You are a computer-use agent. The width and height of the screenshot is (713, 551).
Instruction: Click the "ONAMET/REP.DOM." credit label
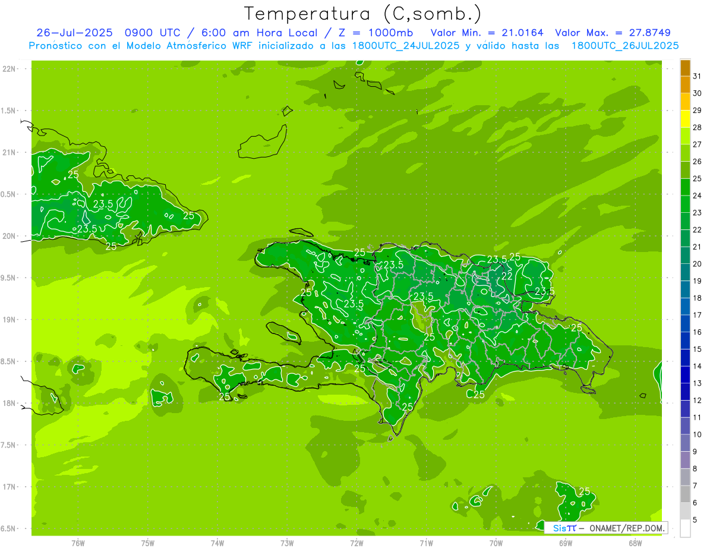click(x=626, y=528)
